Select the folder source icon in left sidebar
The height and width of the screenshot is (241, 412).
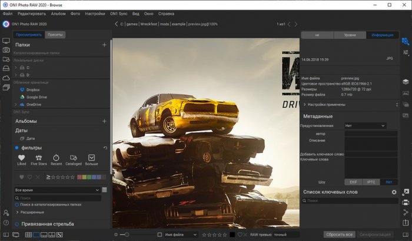pos(6,59)
